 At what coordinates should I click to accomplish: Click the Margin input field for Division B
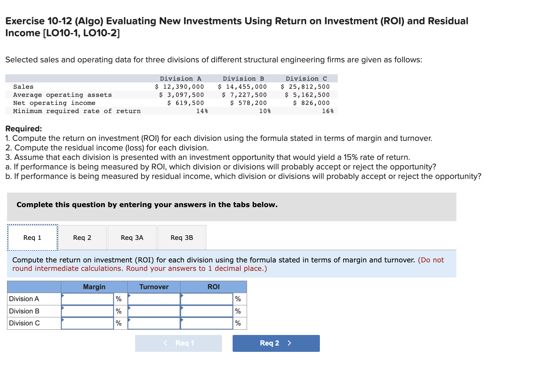[x=87, y=311]
